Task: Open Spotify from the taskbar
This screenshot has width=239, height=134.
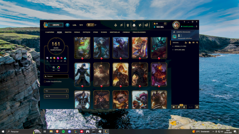Action: tap(63, 131)
